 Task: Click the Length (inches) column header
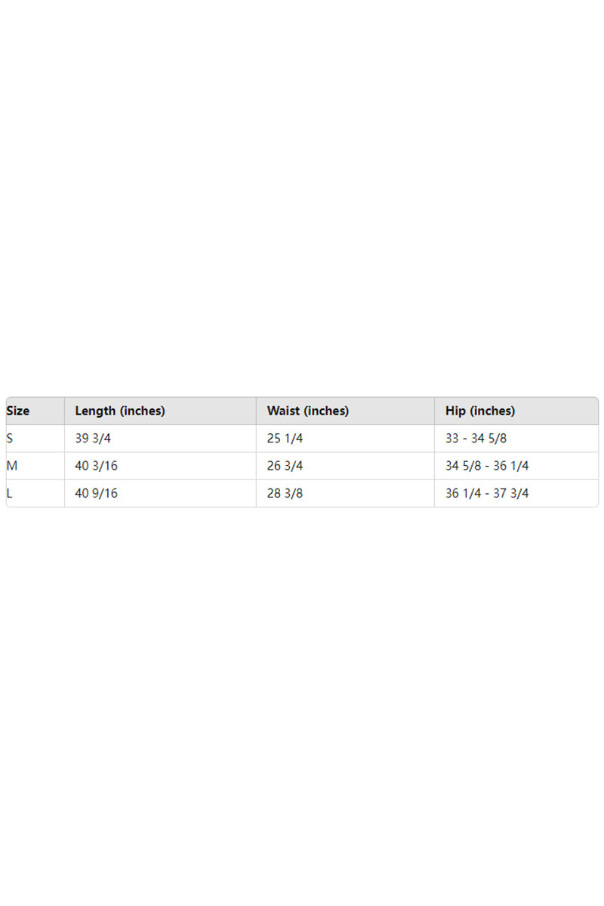pyautogui.click(x=119, y=411)
